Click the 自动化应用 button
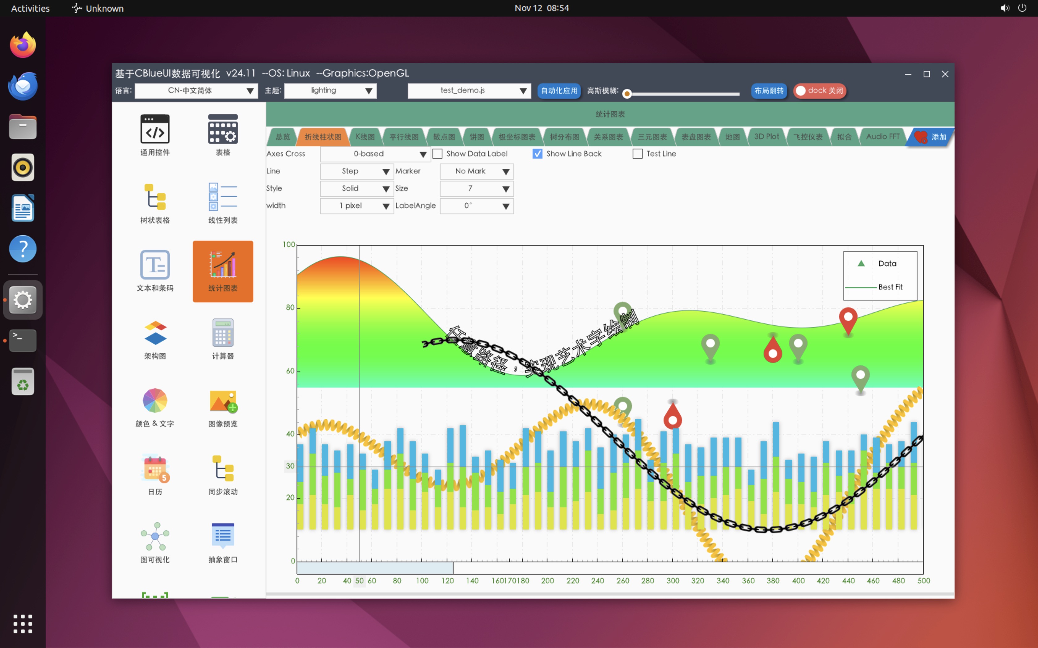Screen dimensions: 1038x648 [559, 90]
